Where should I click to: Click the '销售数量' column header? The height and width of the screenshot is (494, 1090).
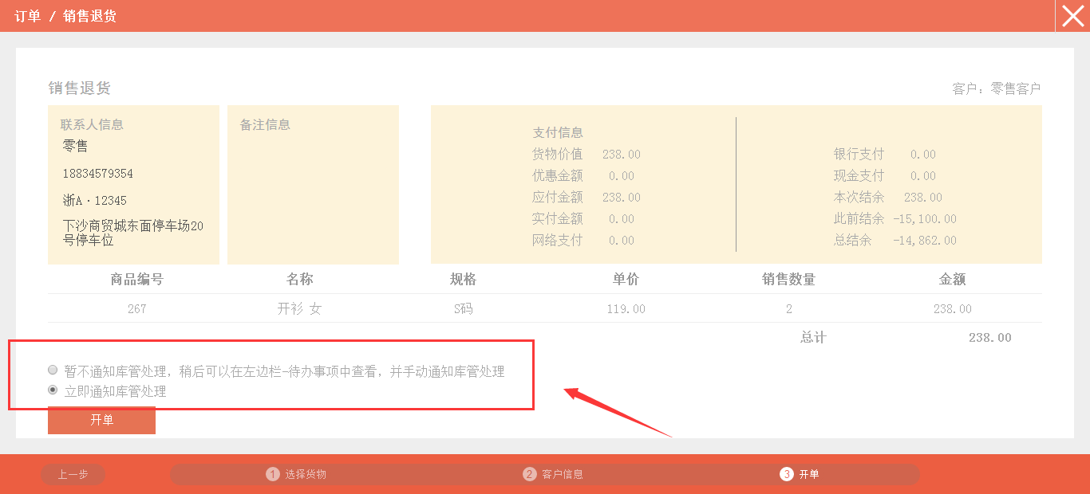coord(788,279)
